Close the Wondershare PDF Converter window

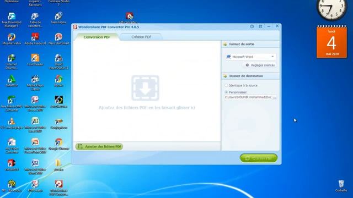(x=277, y=26)
